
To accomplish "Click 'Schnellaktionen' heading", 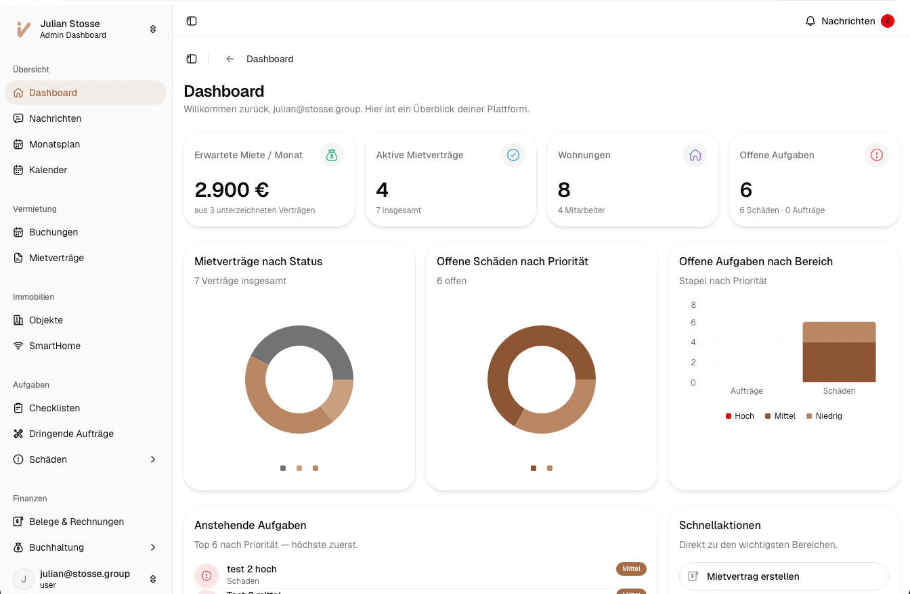I will [x=720, y=525].
